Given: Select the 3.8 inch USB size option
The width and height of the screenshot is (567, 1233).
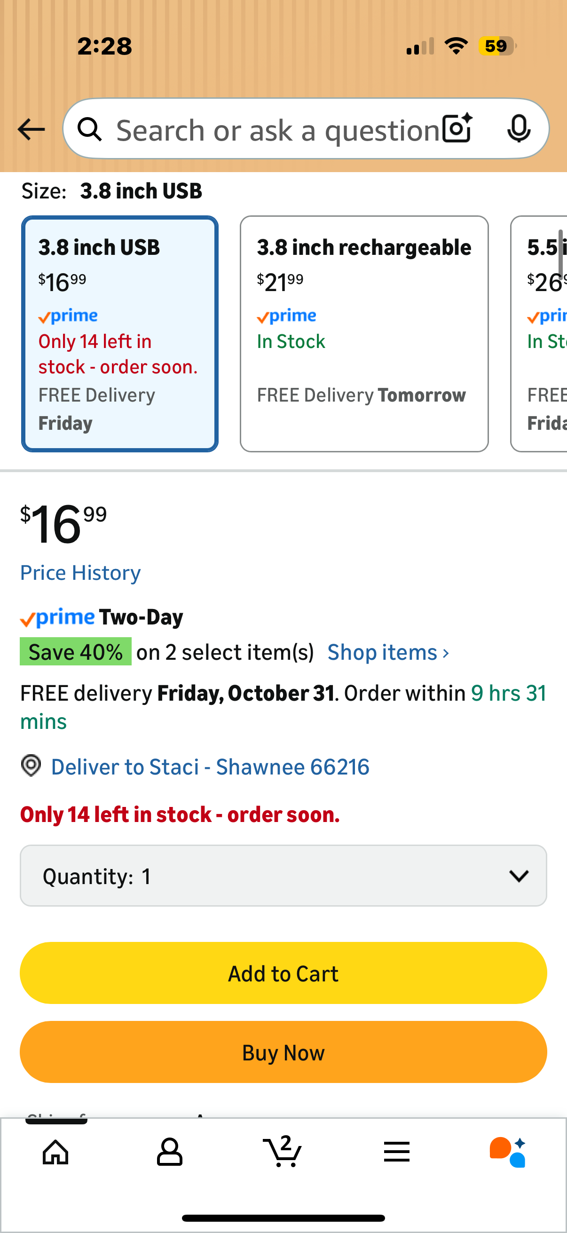Looking at the screenshot, I should coord(119,333).
